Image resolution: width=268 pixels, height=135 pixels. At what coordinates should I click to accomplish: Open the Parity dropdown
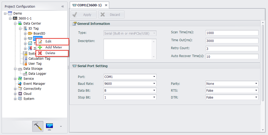256,84
